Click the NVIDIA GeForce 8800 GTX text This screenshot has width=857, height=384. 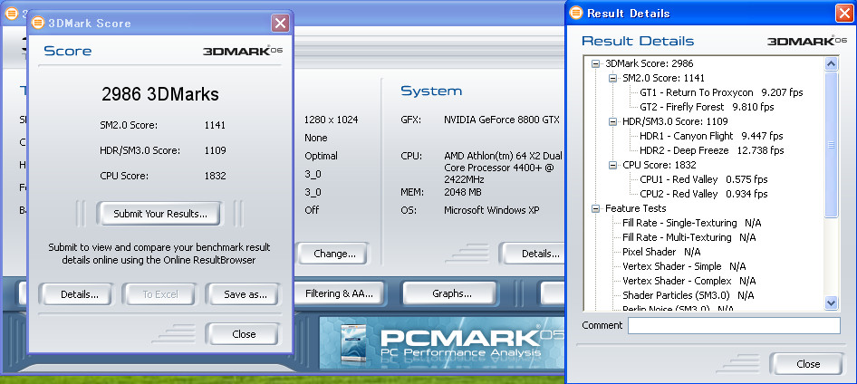click(501, 120)
